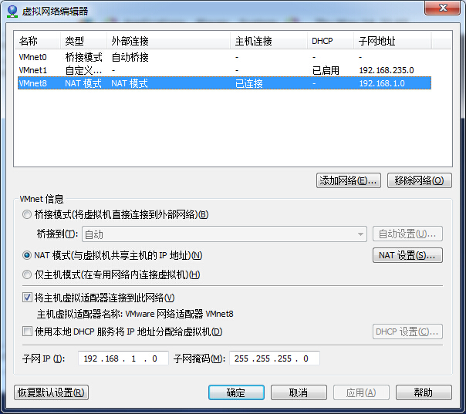466x414 pixels.
Task: Sort by 子网地址 column header
Action: (393, 41)
